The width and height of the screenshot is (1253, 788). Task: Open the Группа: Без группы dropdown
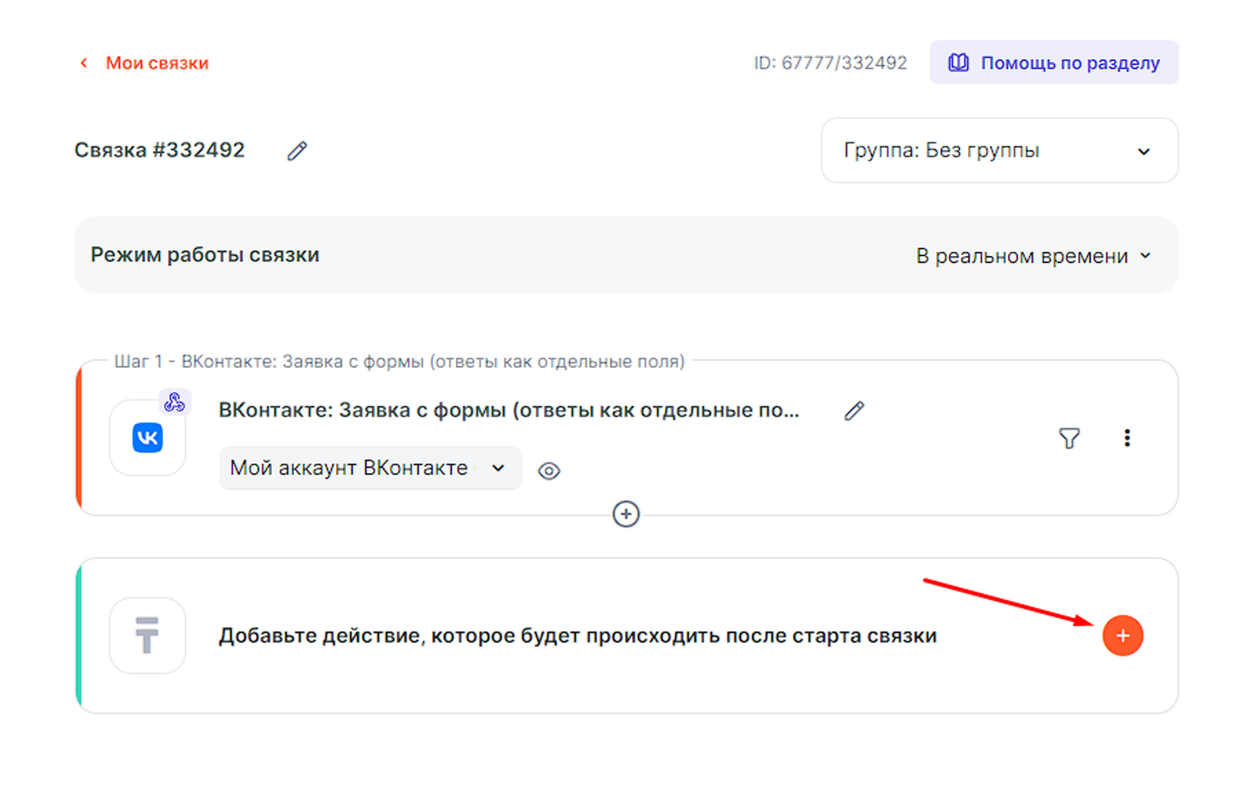pyautogui.click(x=998, y=150)
